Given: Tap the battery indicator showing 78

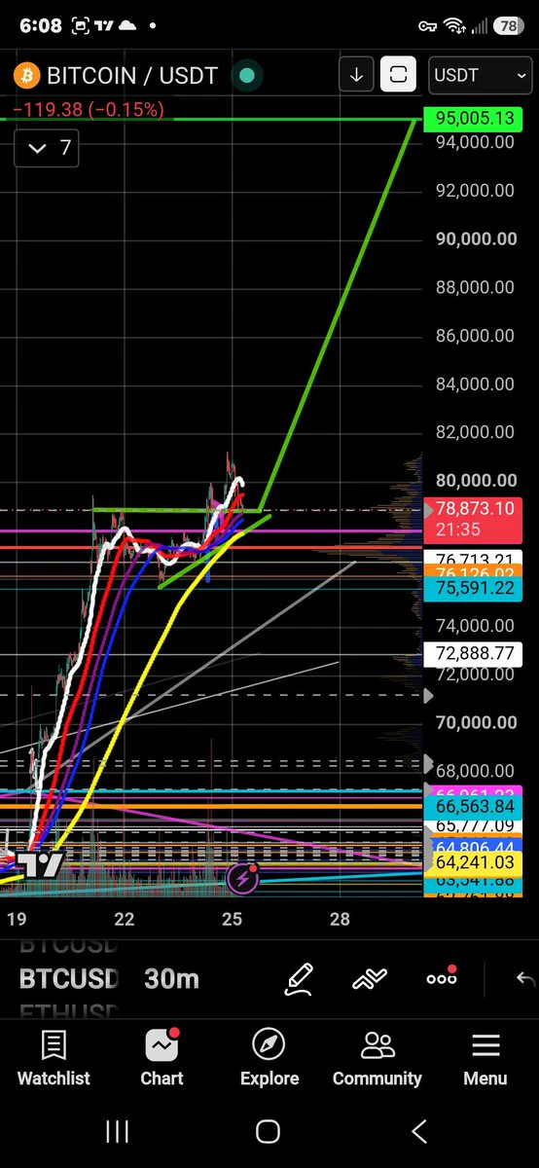Looking at the screenshot, I should pyautogui.click(x=507, y=25).
